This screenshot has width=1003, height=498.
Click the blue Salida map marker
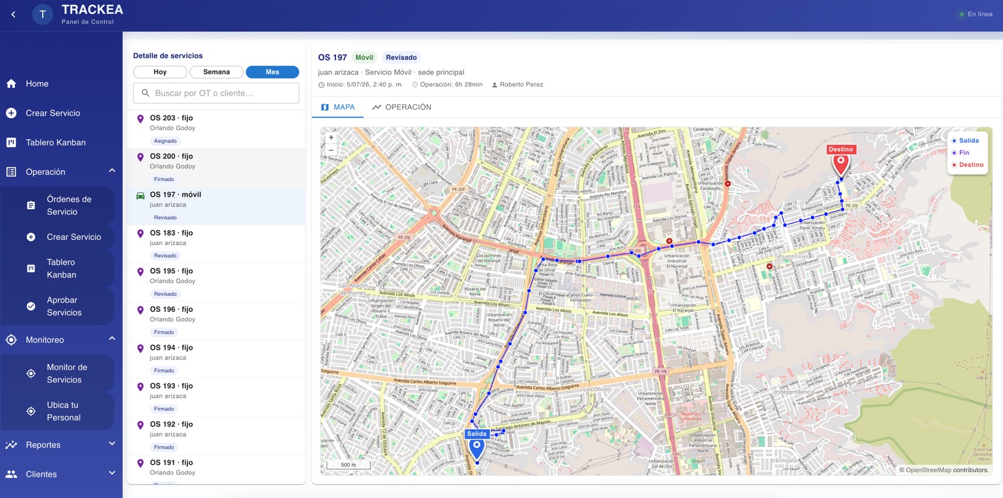(x=476, y=449)
